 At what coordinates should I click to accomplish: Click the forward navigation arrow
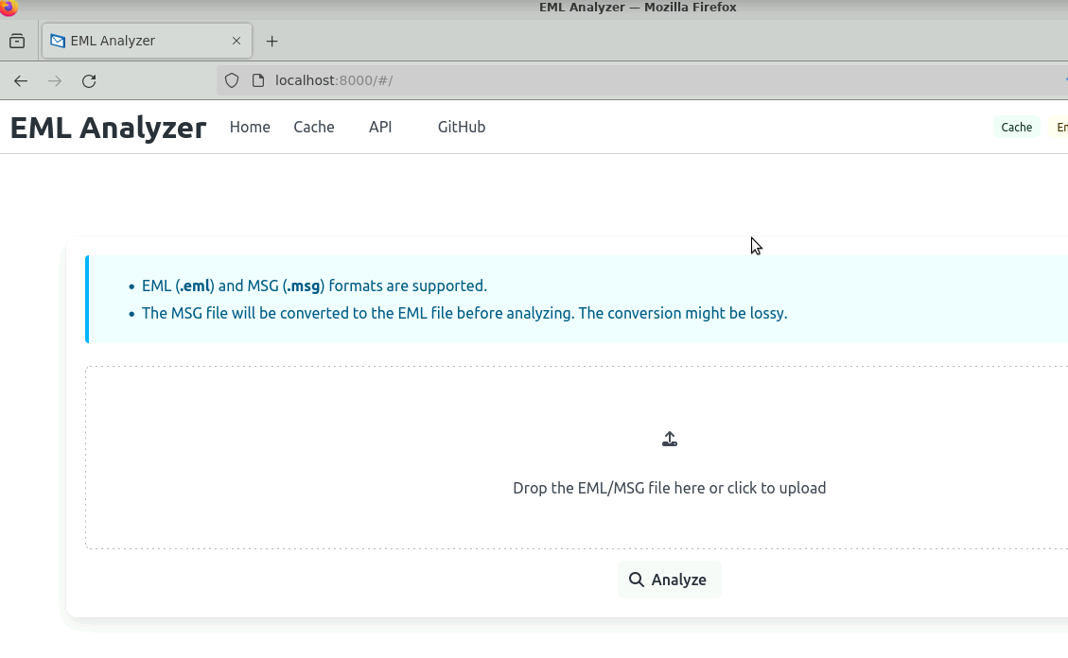55,81
